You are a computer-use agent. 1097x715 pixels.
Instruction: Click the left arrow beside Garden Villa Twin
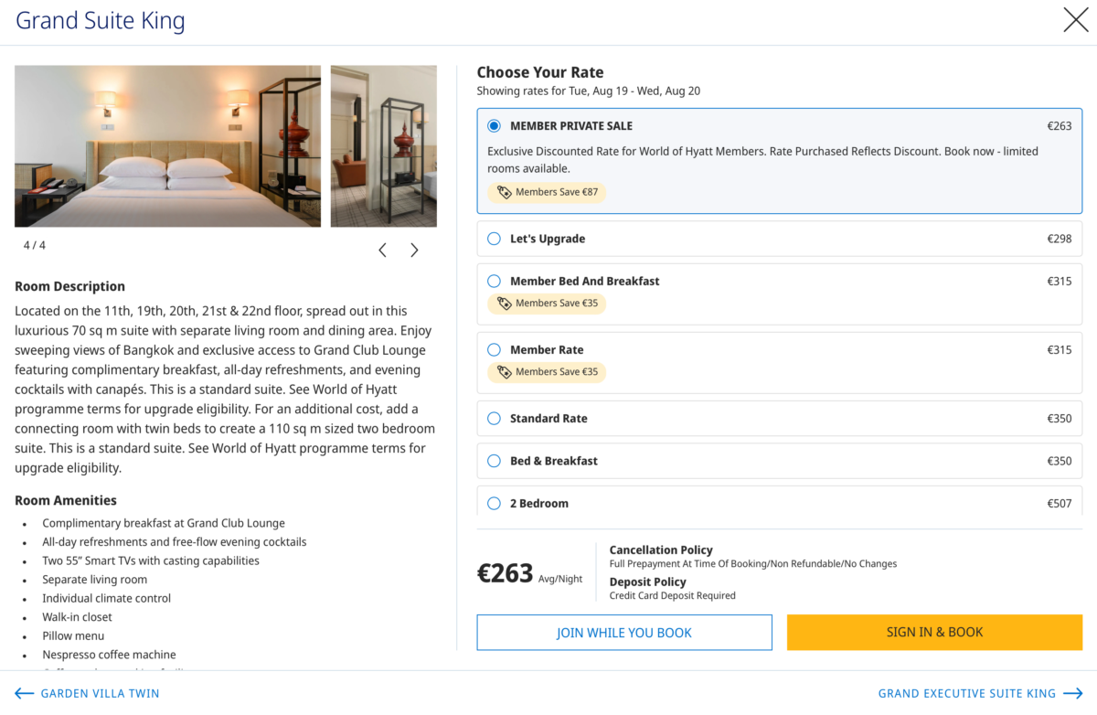(x=25, y=694)
